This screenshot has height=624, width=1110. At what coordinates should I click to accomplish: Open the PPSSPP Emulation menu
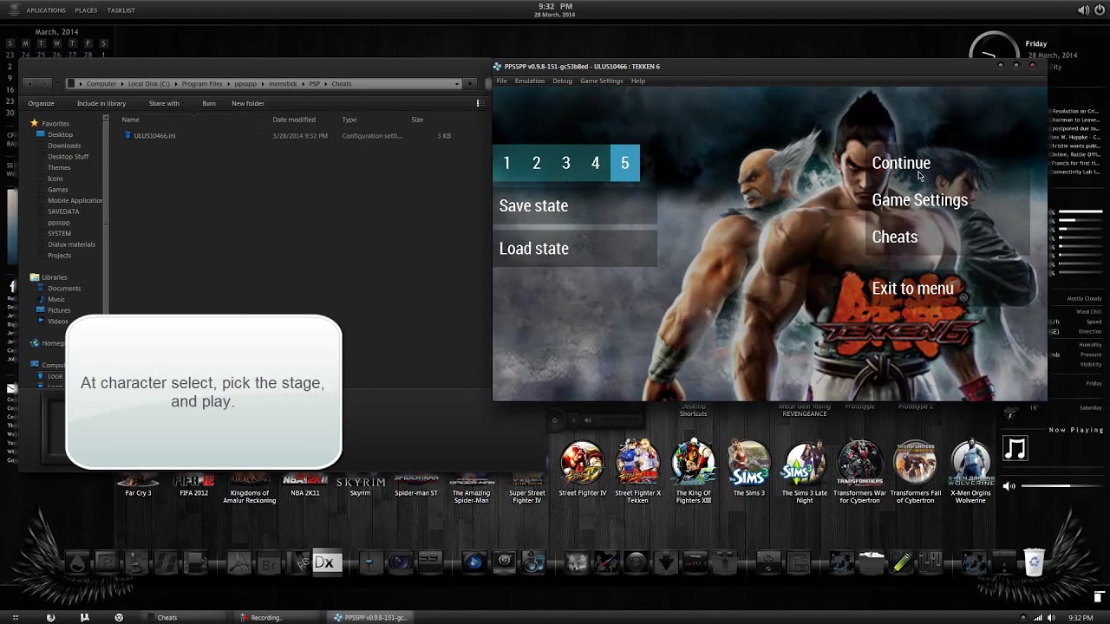tap(530, 81)
